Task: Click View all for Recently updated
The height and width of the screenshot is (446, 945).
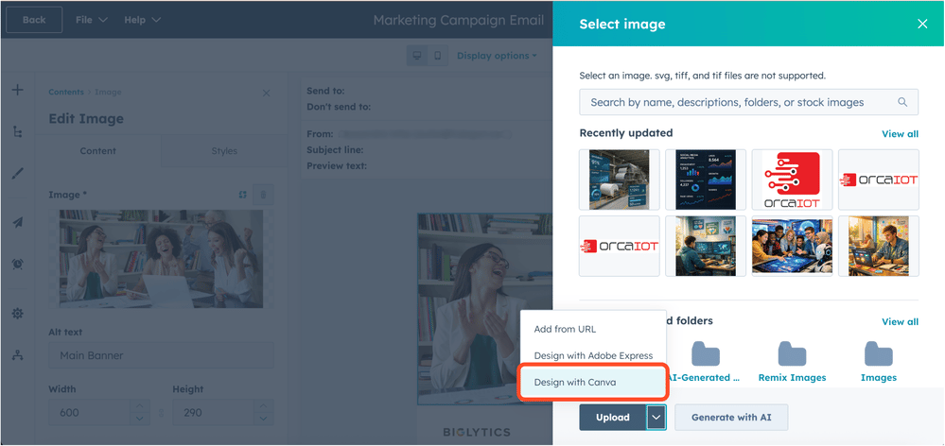Action: pos(900,133)
